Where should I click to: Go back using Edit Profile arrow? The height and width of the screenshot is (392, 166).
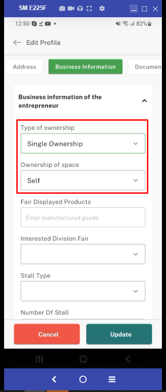click(17, 43)
